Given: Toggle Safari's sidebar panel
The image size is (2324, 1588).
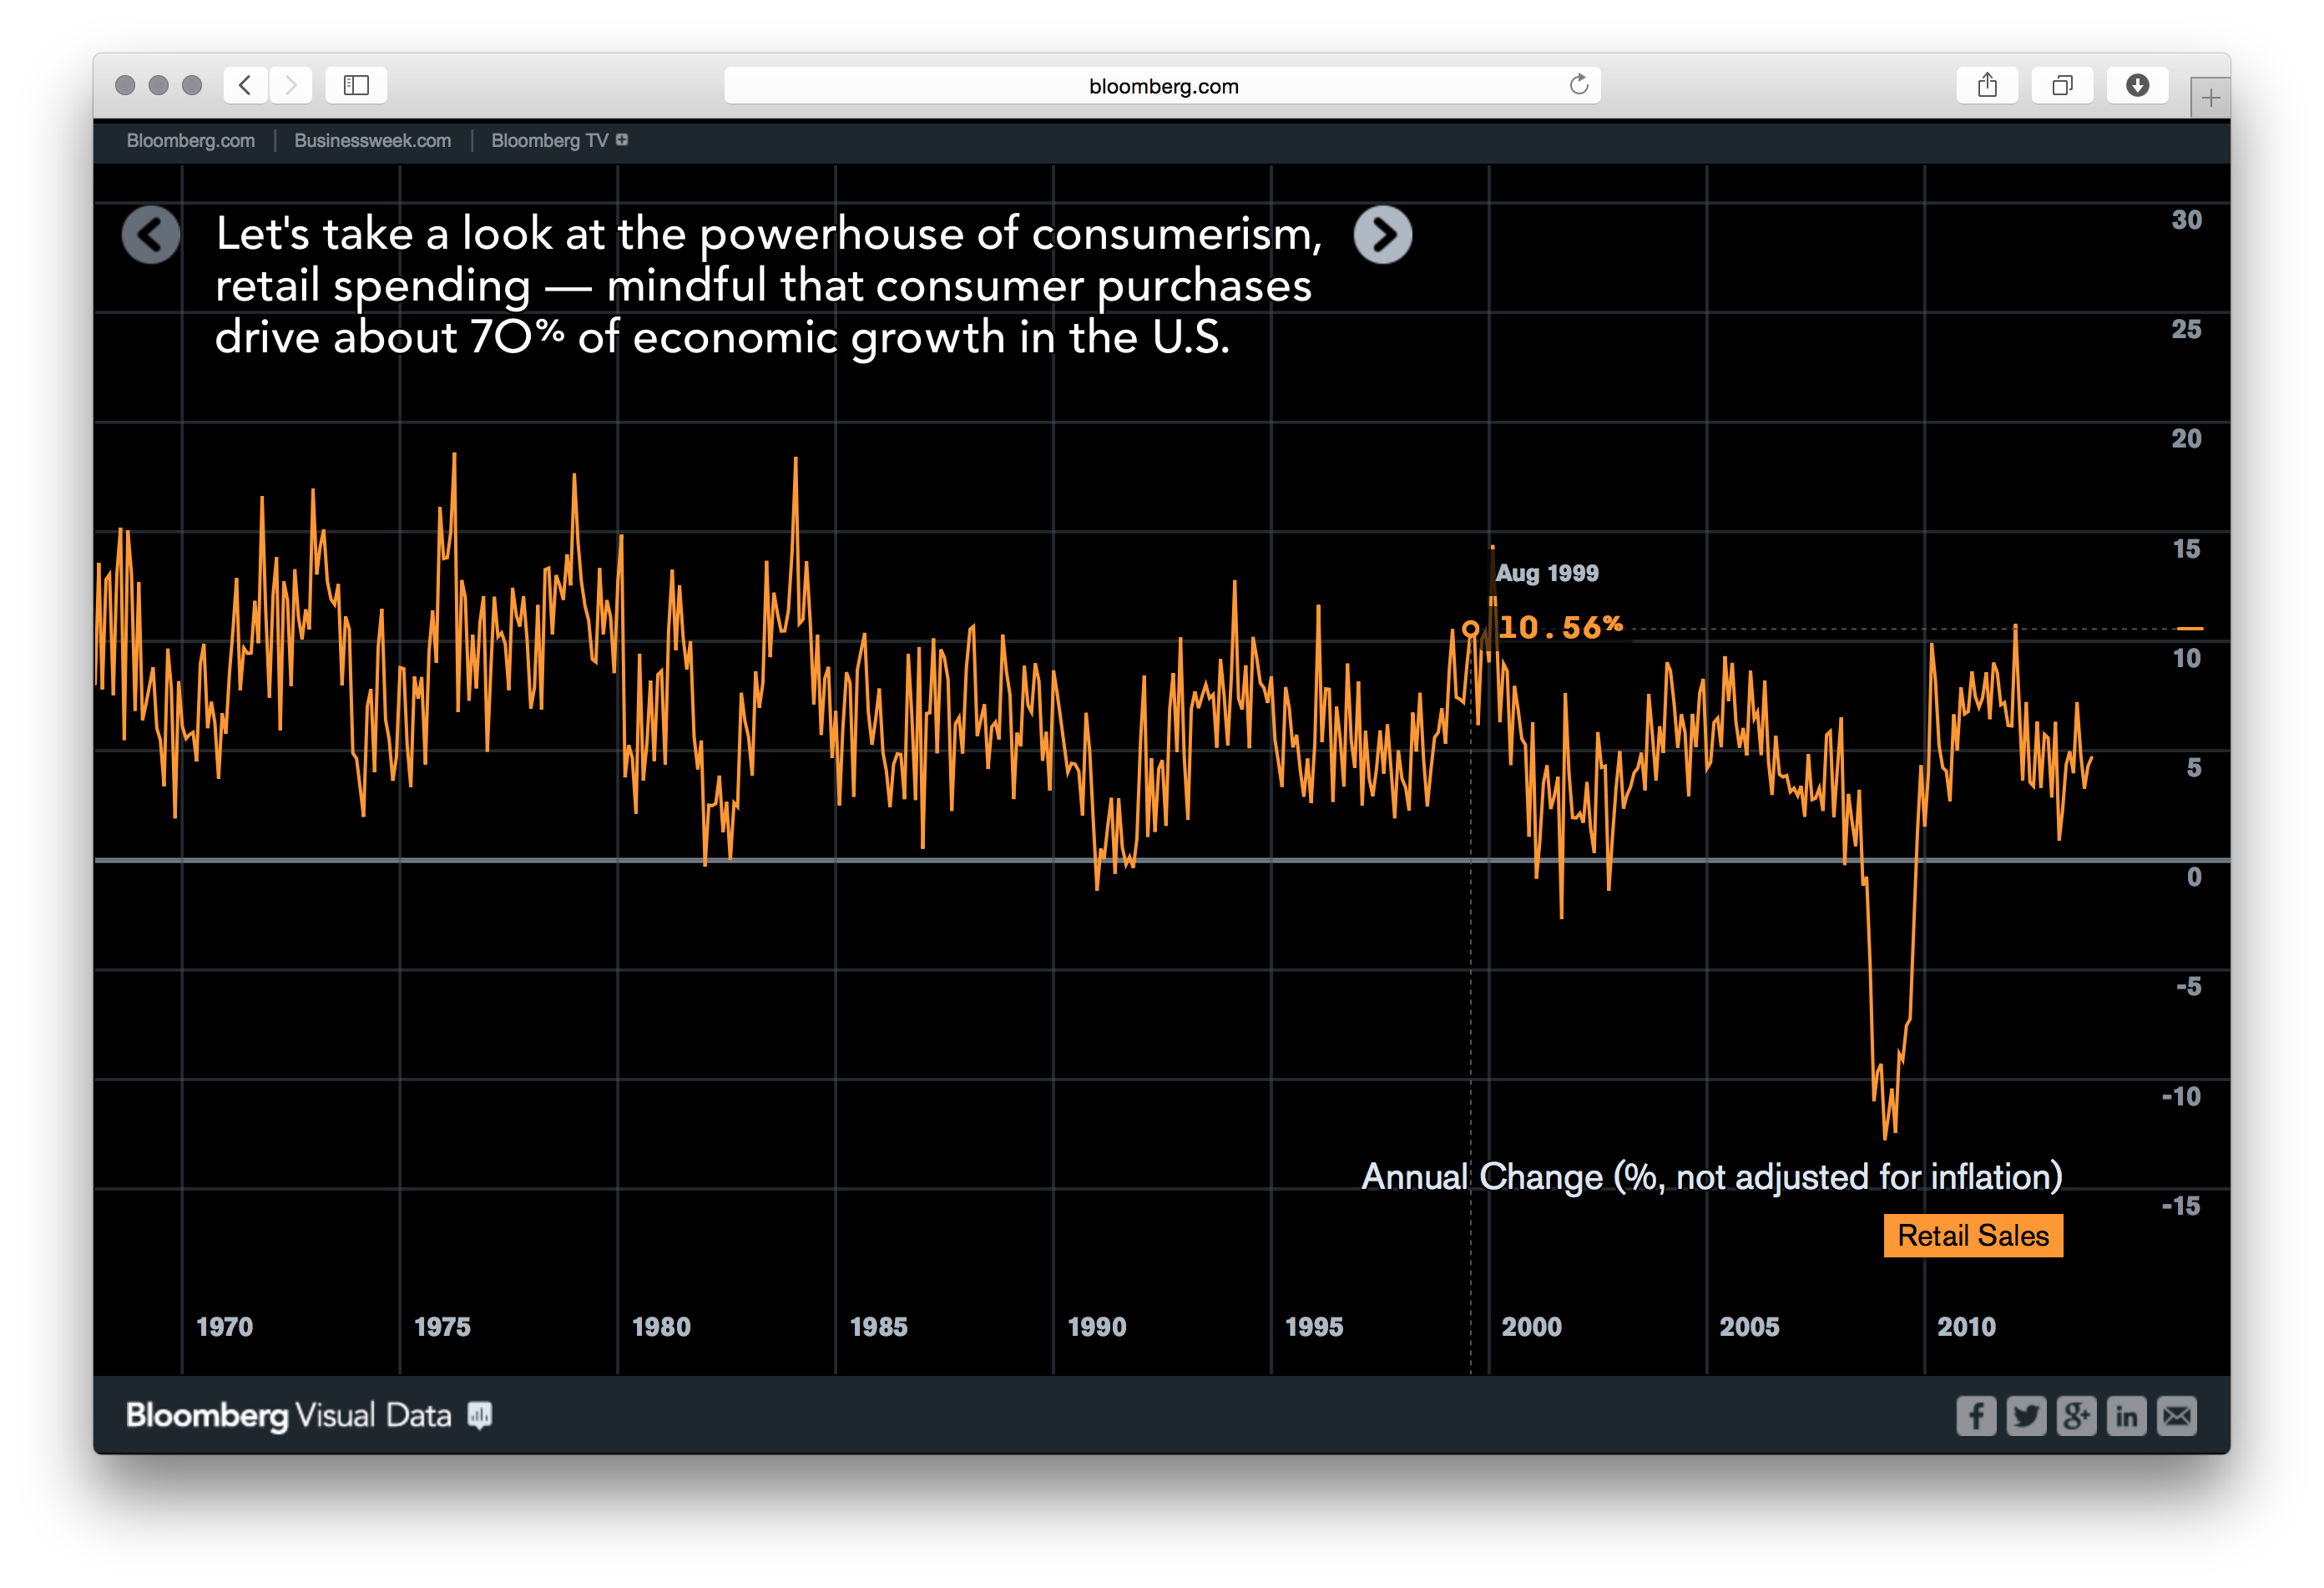Looking at the screenshot, I should pos(356,85).
